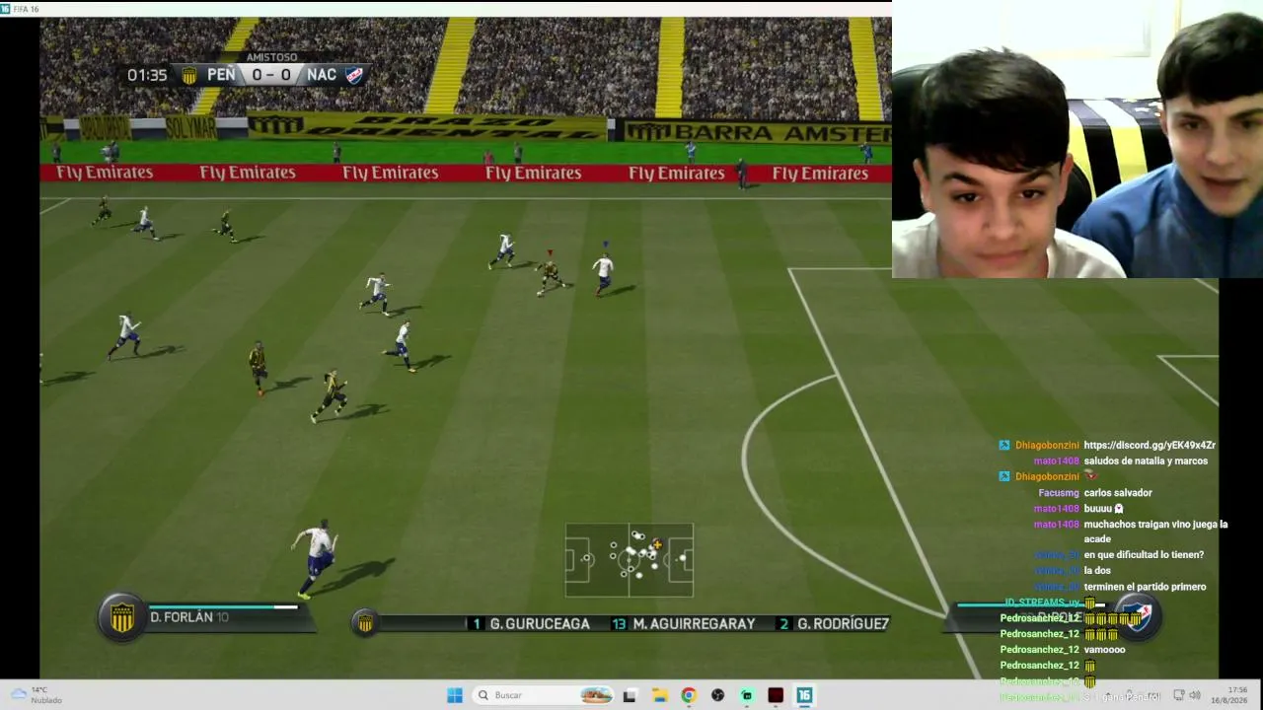
Task: Open Task View on the taskbar
Action: coord(630,695)
